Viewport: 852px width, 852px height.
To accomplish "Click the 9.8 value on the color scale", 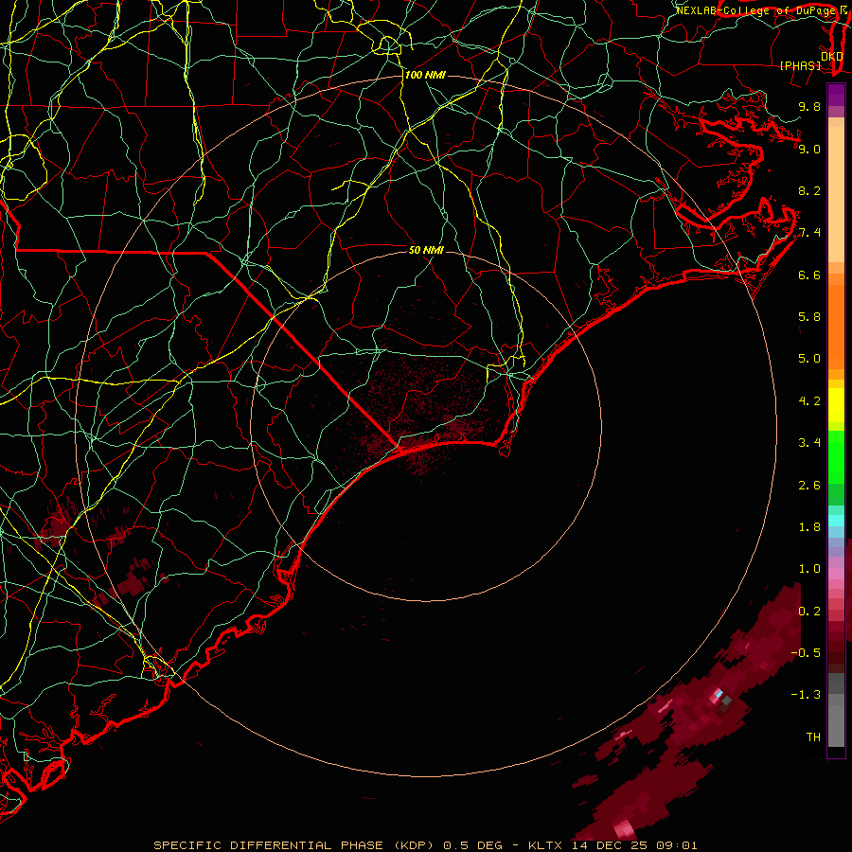I will click(x=809, y=106).
